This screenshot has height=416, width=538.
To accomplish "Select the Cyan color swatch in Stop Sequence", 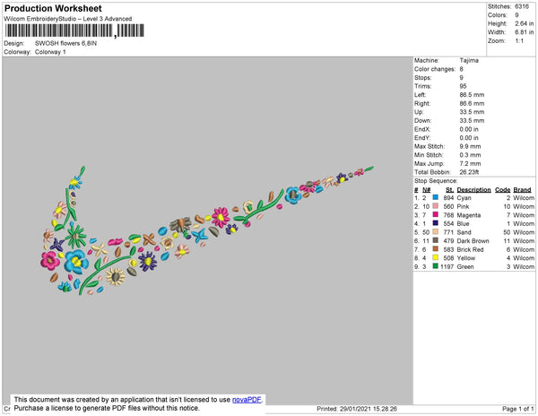I will point(436,197).
